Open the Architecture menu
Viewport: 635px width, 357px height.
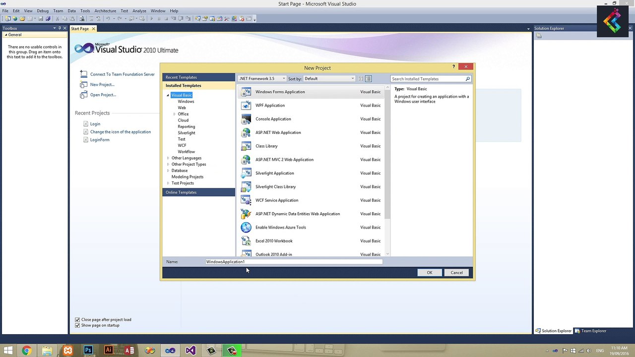pyautogui.click(x=105, y=10)
